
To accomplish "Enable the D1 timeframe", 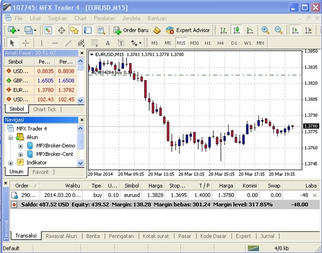I will pos(234,43).
